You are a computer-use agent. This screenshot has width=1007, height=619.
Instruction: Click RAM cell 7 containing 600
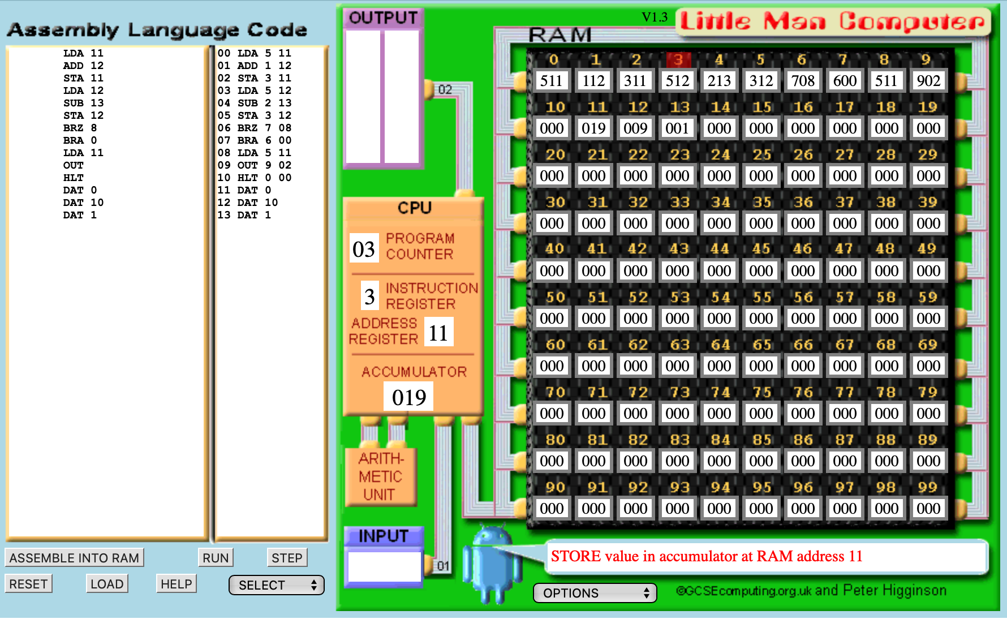(845, 81)
